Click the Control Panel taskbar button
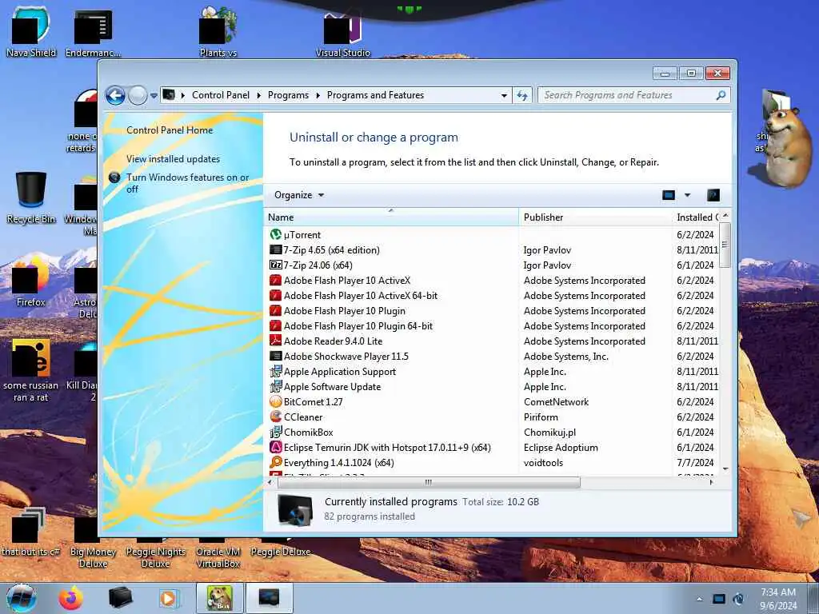The image size is (819, 614). (269, 598)
